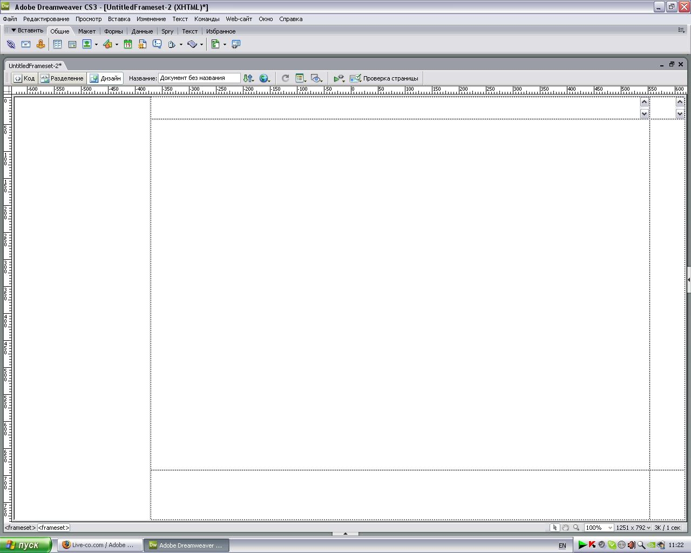691x553 pixels.
Task: Click the Hyperlink insert icon
Action: coord(11,44)
